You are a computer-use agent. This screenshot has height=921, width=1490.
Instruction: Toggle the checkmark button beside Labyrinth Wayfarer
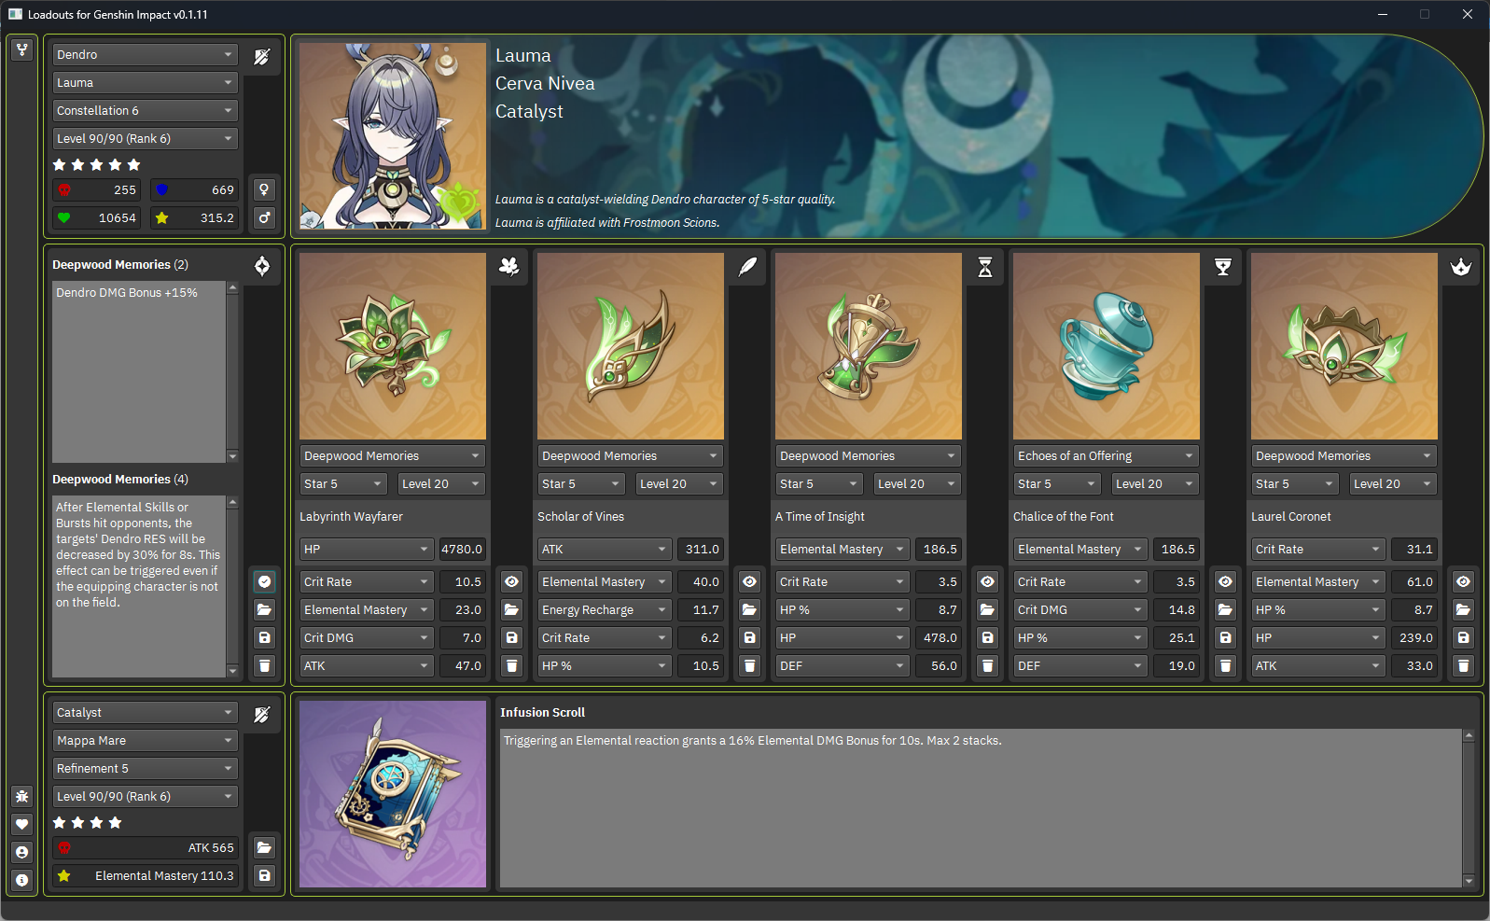pos(265,581)
